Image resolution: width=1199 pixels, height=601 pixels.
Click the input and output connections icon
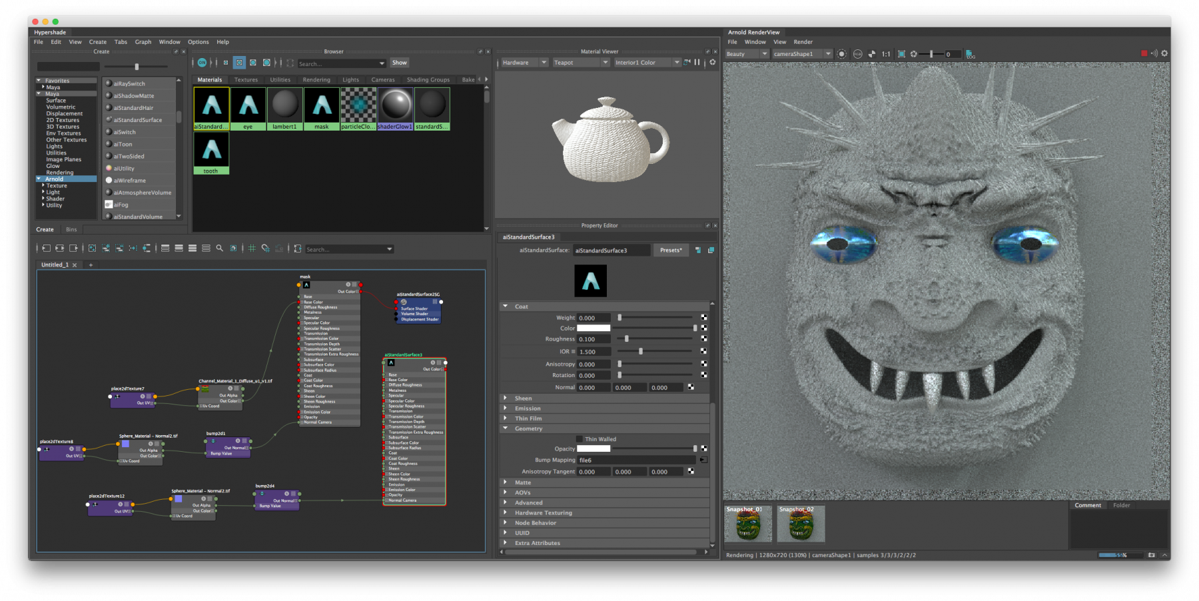point(59,249)
